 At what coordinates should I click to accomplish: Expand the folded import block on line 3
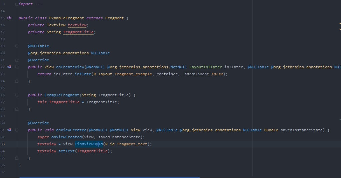point(17,4)
